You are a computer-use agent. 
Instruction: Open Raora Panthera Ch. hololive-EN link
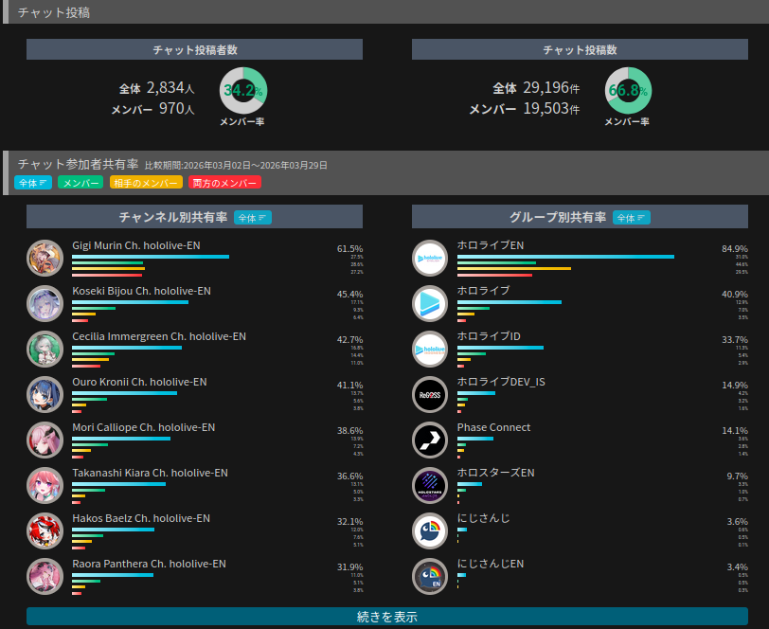click(149, 564)
